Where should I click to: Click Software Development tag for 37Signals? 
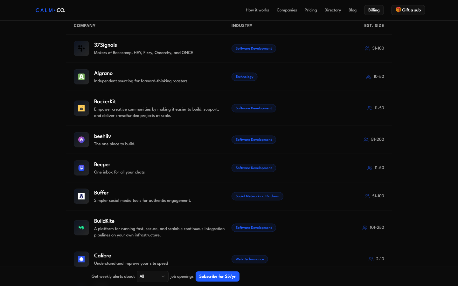point(253,48)
